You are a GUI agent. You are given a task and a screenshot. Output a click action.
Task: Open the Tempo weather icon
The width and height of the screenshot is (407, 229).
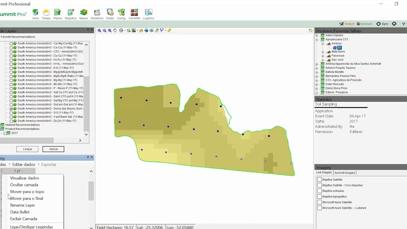click(46, 14)
